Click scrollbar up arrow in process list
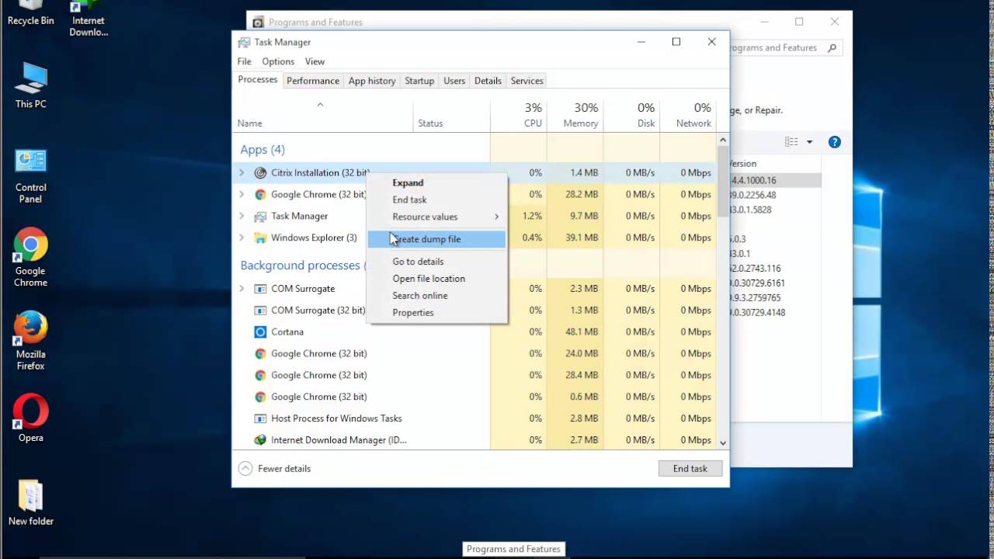The height and width of the screenshot is (559, 994). [723, 141]
